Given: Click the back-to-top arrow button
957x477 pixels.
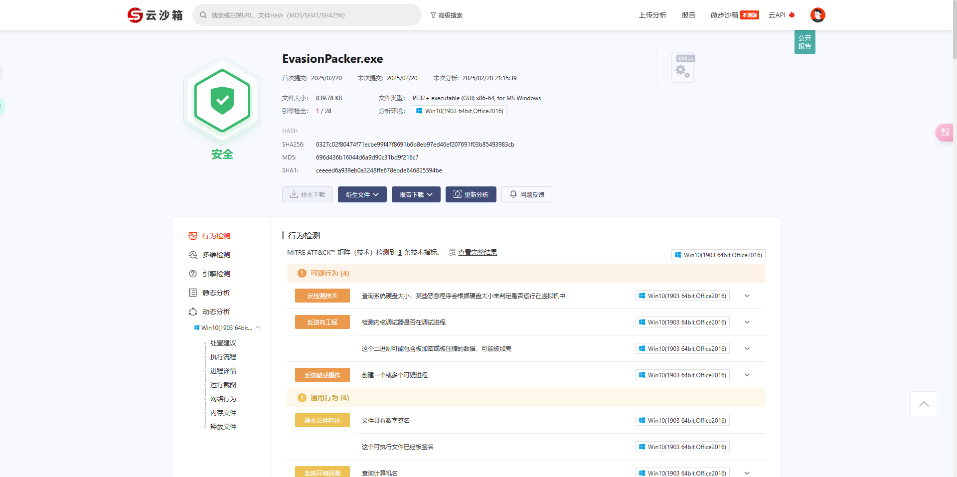Looking at the screenshot, I should (924, 404).
